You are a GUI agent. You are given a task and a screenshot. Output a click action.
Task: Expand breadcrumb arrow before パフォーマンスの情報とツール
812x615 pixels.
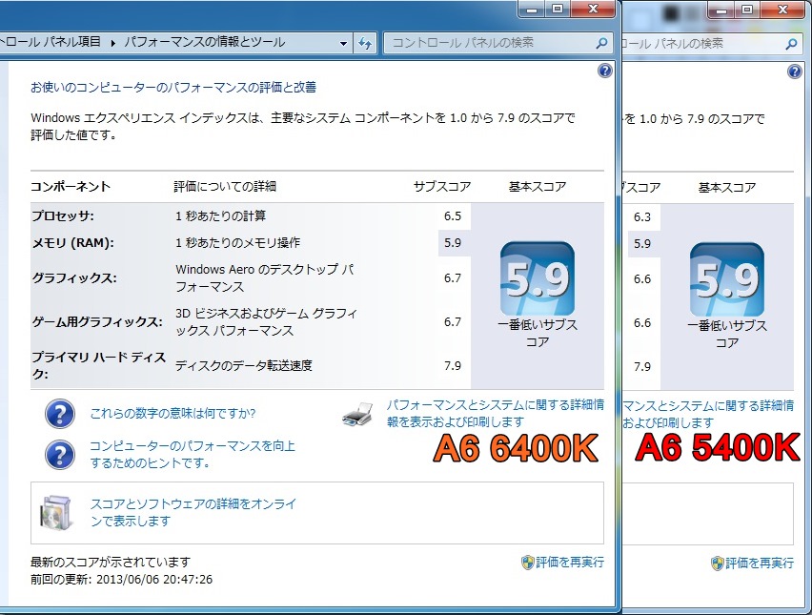112,43
